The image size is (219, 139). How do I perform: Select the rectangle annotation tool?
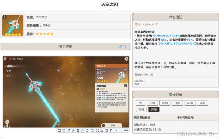pos(59,131)
